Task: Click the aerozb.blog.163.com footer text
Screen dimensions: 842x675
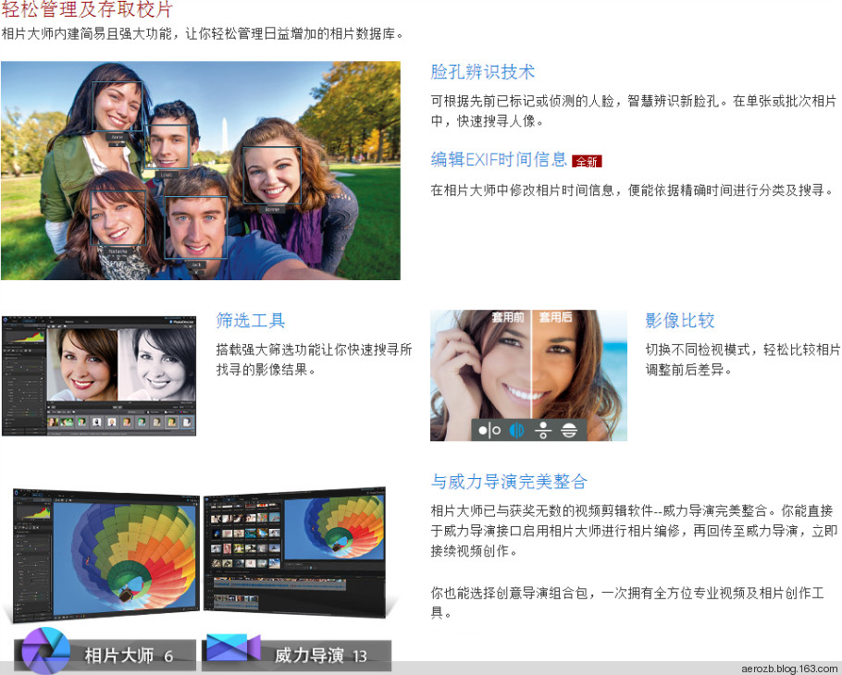Action: pyautogui.click(x=789, y=669)
